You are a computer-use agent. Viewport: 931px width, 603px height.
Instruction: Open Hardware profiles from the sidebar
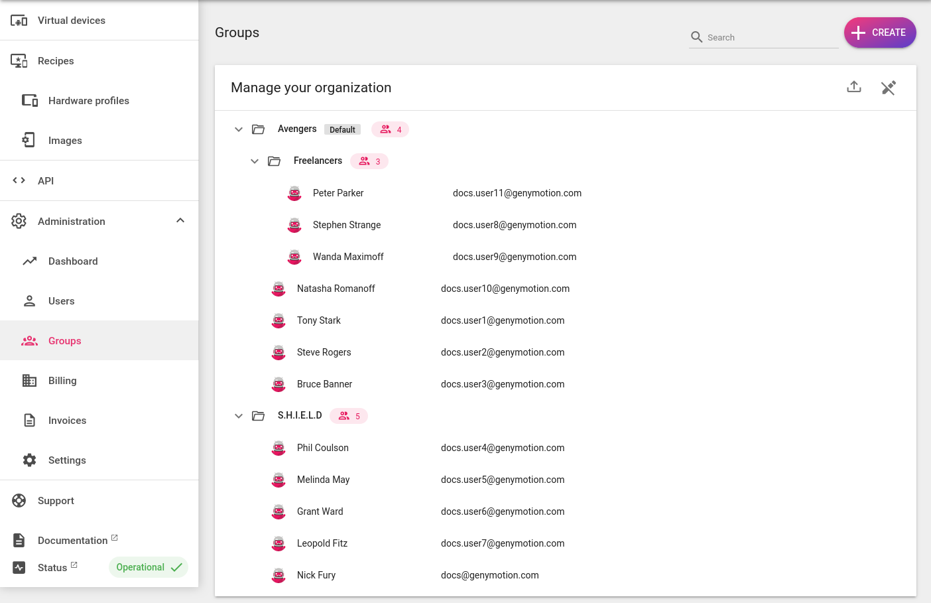[x=88, y=100]
